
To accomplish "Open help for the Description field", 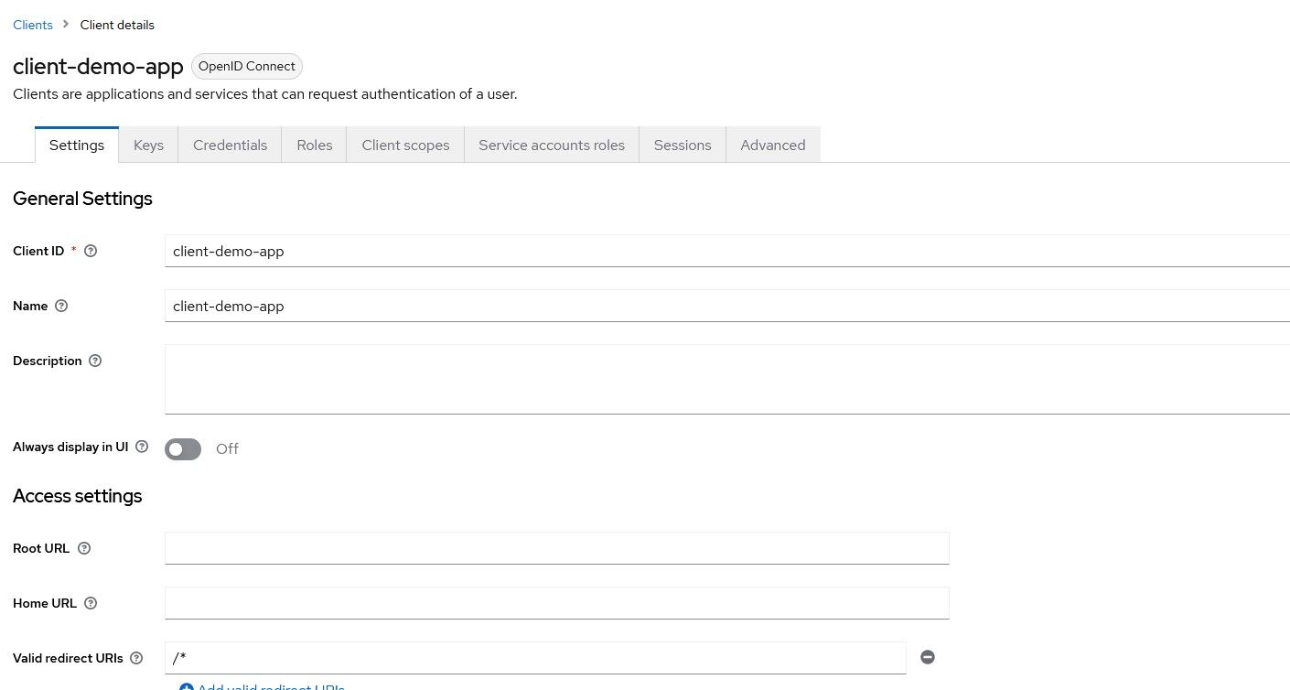I will click(x=95, y=361).
